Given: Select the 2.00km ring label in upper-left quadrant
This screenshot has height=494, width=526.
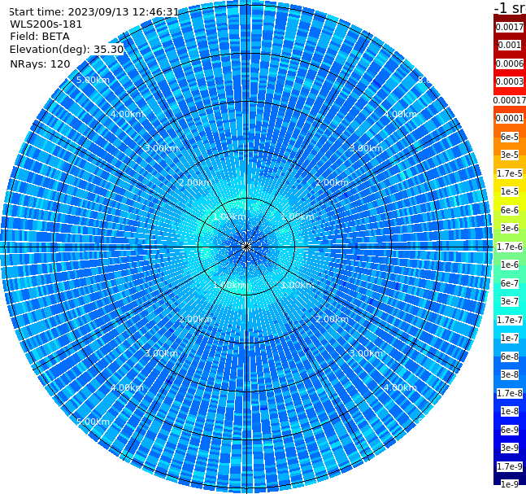Looking at the screenshot, I should [x=195, y=182].
